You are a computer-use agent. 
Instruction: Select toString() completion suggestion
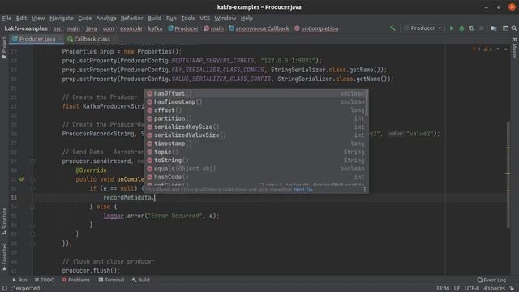click(x=256, y=161)
